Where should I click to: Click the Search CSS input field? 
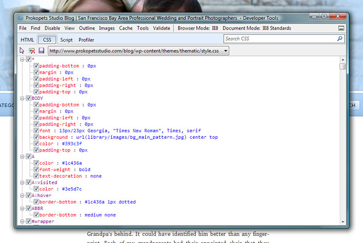(280, 39)
